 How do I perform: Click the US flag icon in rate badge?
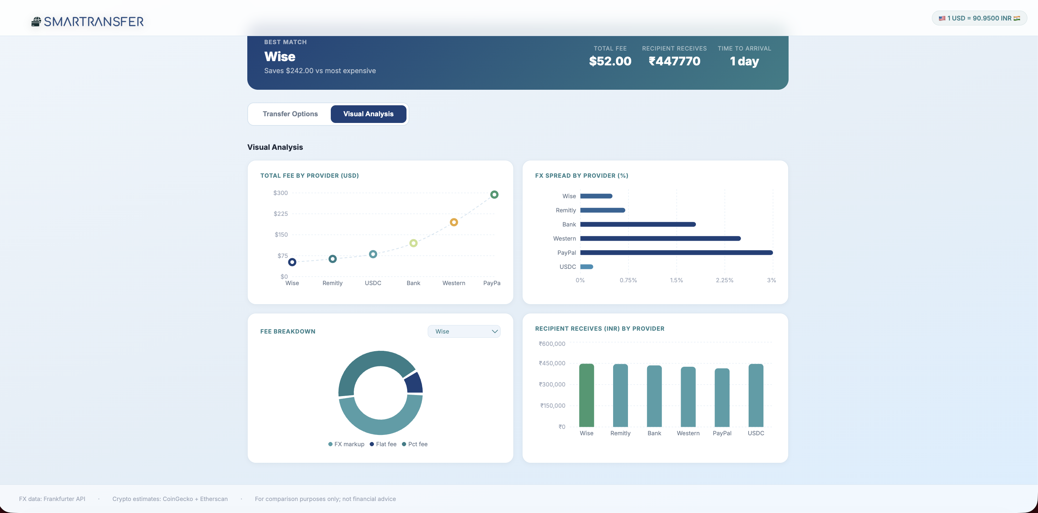pyautogui.click(x=942, y=18)
